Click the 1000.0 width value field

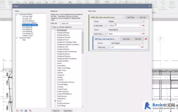(125, 25)
